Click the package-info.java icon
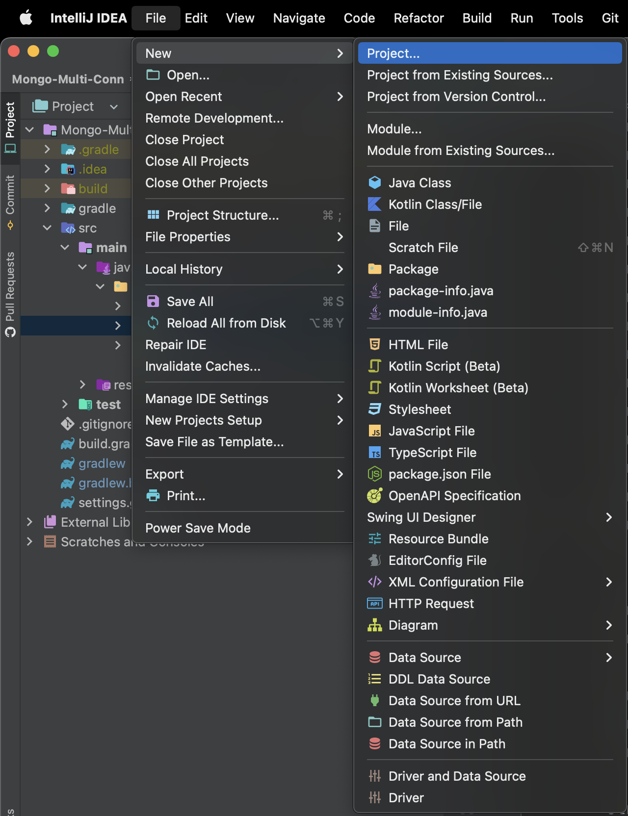The image size is (628, 816). (375, 291)
